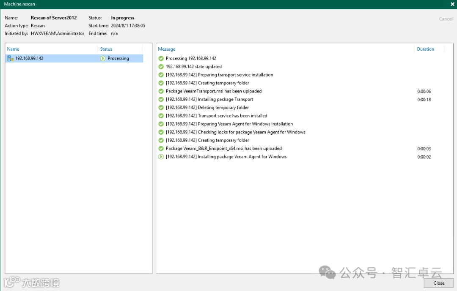This screenshot has height=291, width=457.
Task: Select 'Deleting temporary folder' message
Action: (207, 107)
